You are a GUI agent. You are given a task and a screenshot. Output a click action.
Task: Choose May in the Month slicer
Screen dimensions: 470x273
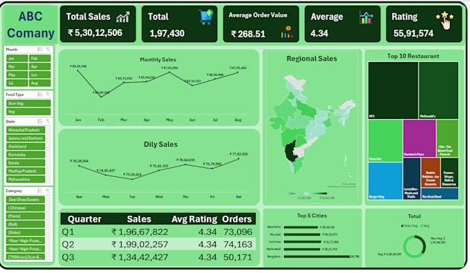pos(17,75)
